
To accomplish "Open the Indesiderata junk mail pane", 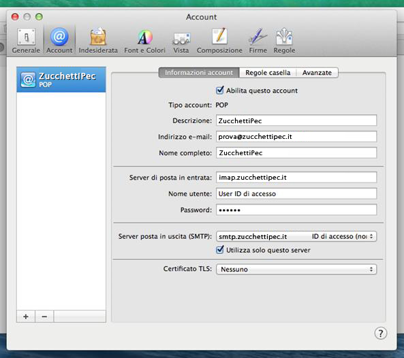I will 98,41.
